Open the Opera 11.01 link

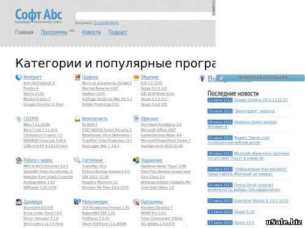pos(34,94)
